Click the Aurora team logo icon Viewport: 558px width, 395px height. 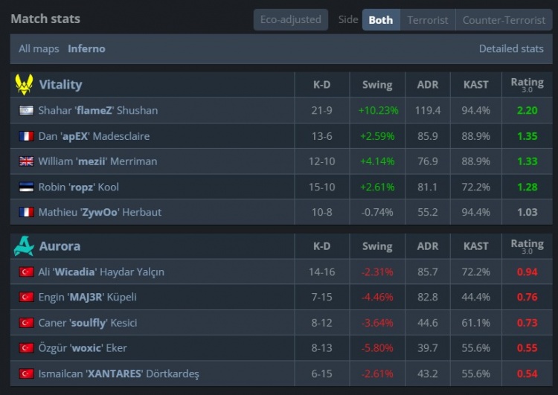point(24,246)
